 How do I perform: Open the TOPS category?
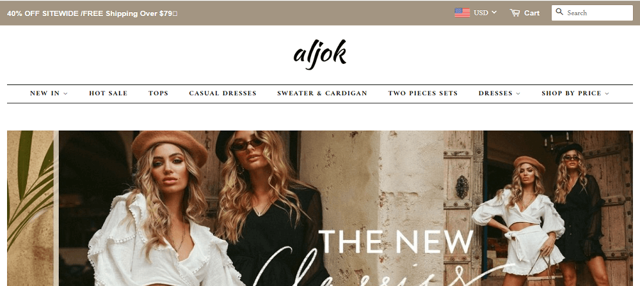tap(158, 93)
